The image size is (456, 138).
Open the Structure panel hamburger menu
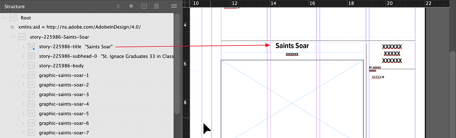174,6
